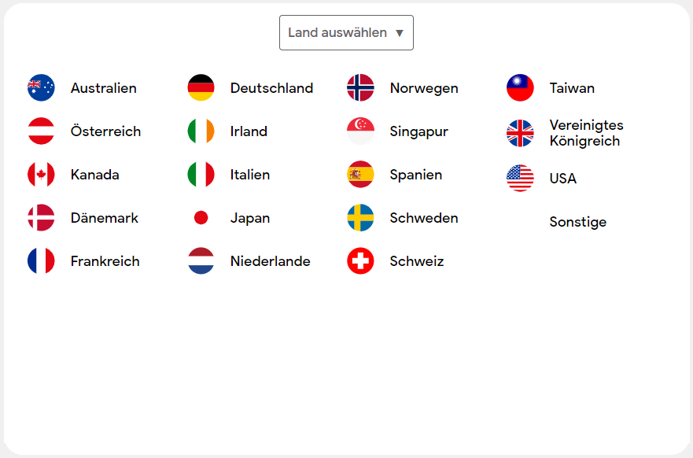Choose the Japan red circle flag
Viewport: 693px width, 458px height.
coord(201,217)
